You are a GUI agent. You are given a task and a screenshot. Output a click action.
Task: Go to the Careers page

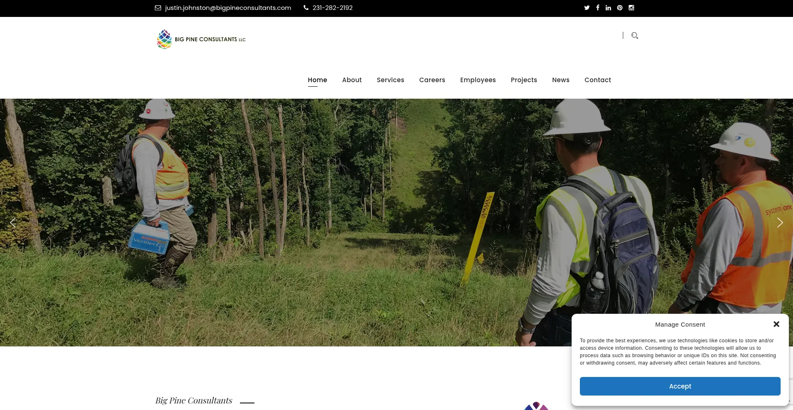432,80
